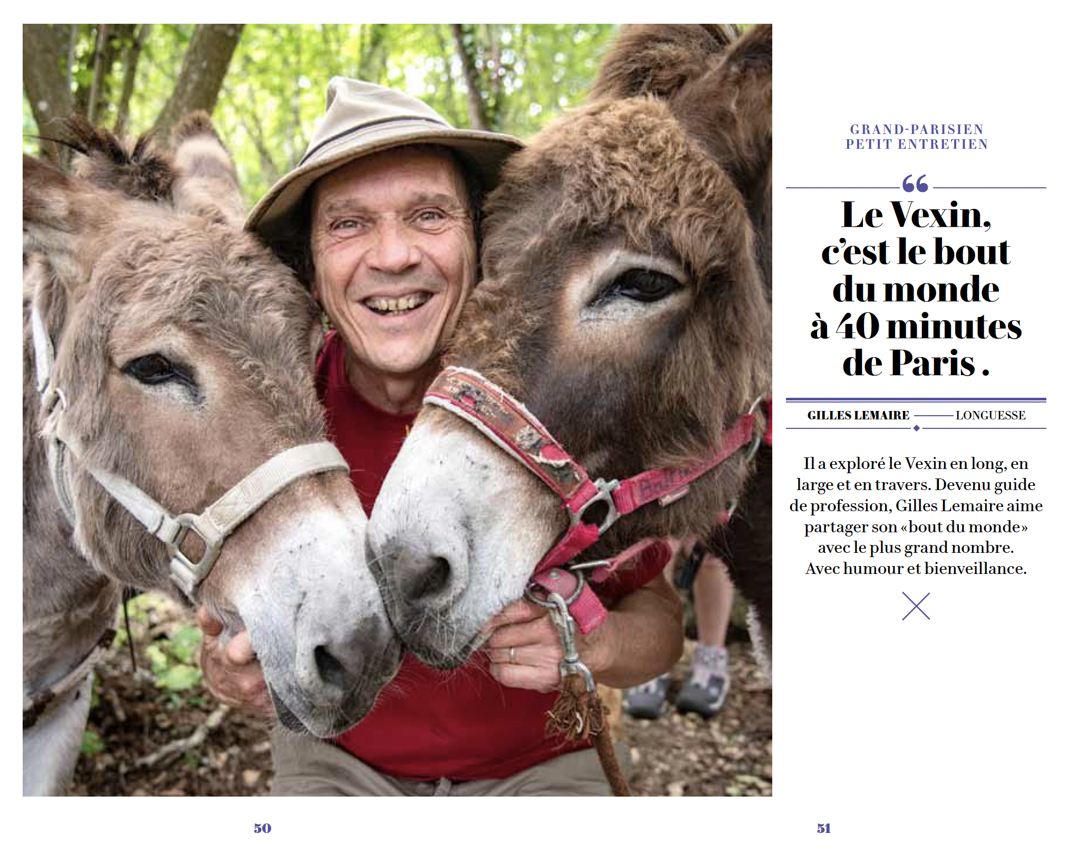Click the purple X mark below the text

click(x=916, y=606)
